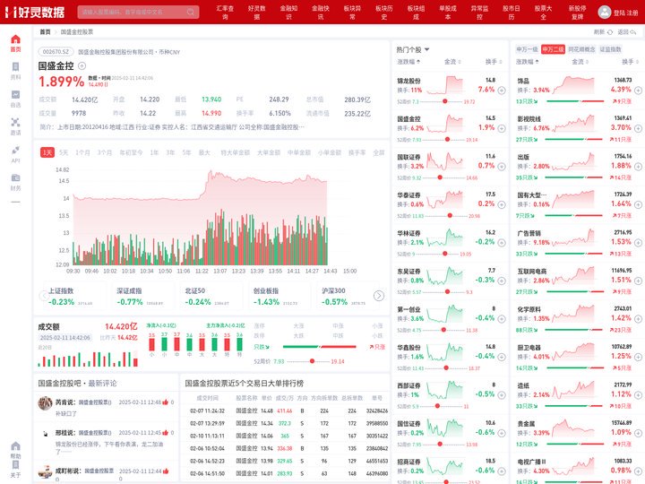Click plus icon beside 化学原料 sector
This screenshot has width=645, height=484.
[x=638, y=319]
